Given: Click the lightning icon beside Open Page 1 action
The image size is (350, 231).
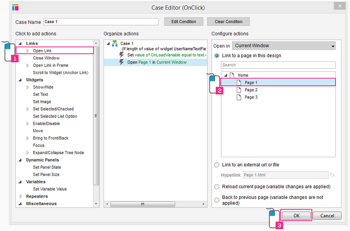Looking at the screenshot, I should tap(122, 62).
